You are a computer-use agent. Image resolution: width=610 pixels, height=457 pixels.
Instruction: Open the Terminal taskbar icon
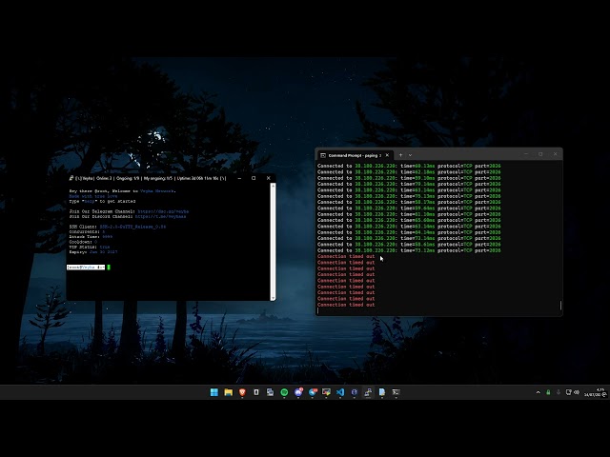click(x=396, y=392)
